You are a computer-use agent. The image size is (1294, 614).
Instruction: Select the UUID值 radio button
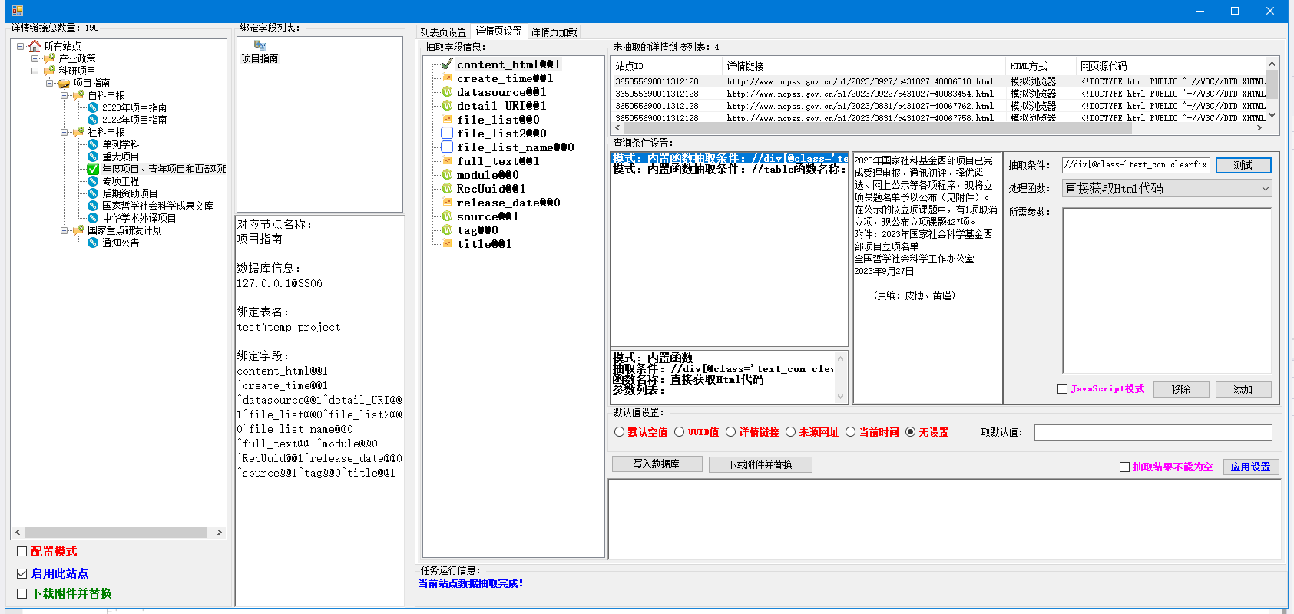pyautogui.click(x=679, y=432)
